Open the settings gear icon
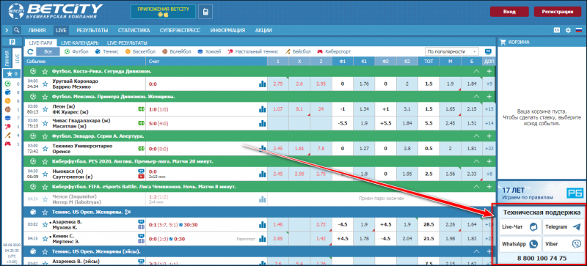 pos(568,30)
